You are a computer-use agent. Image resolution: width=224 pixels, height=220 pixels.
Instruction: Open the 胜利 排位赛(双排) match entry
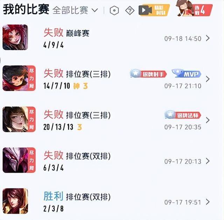point(112,201)
